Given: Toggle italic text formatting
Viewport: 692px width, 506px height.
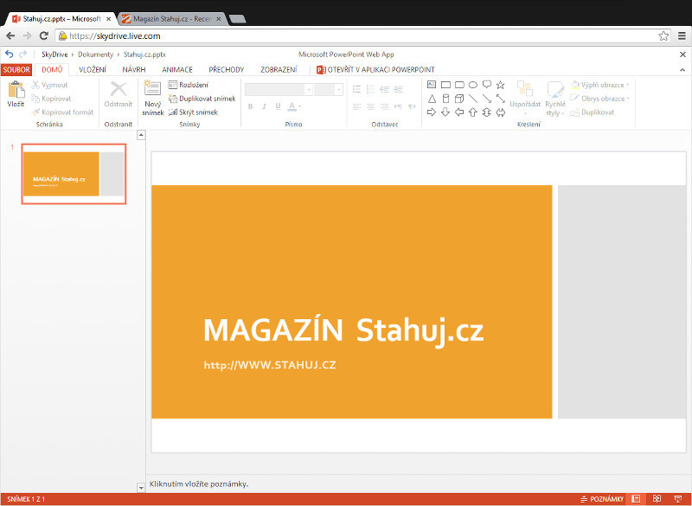Looking at the screenshot, I should (264, 106).
